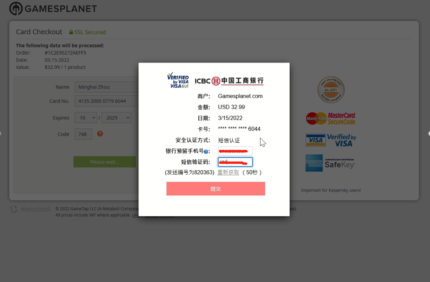
Task: Click the value text $32.99 / 1 product
Action: click(65, 67)
